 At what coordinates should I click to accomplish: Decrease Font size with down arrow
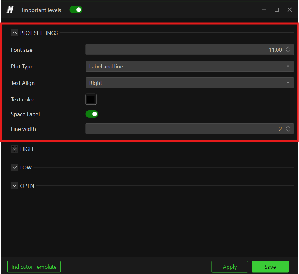coord(288,51)
